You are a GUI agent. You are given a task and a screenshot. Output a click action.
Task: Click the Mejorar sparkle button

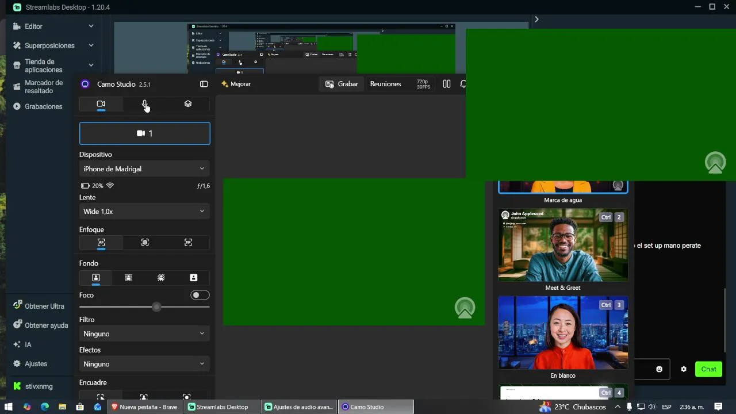pos(236,84)
